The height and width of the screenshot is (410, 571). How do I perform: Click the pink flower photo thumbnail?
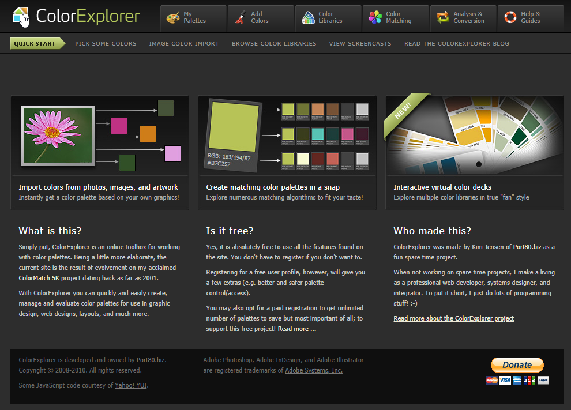(58, 136)
